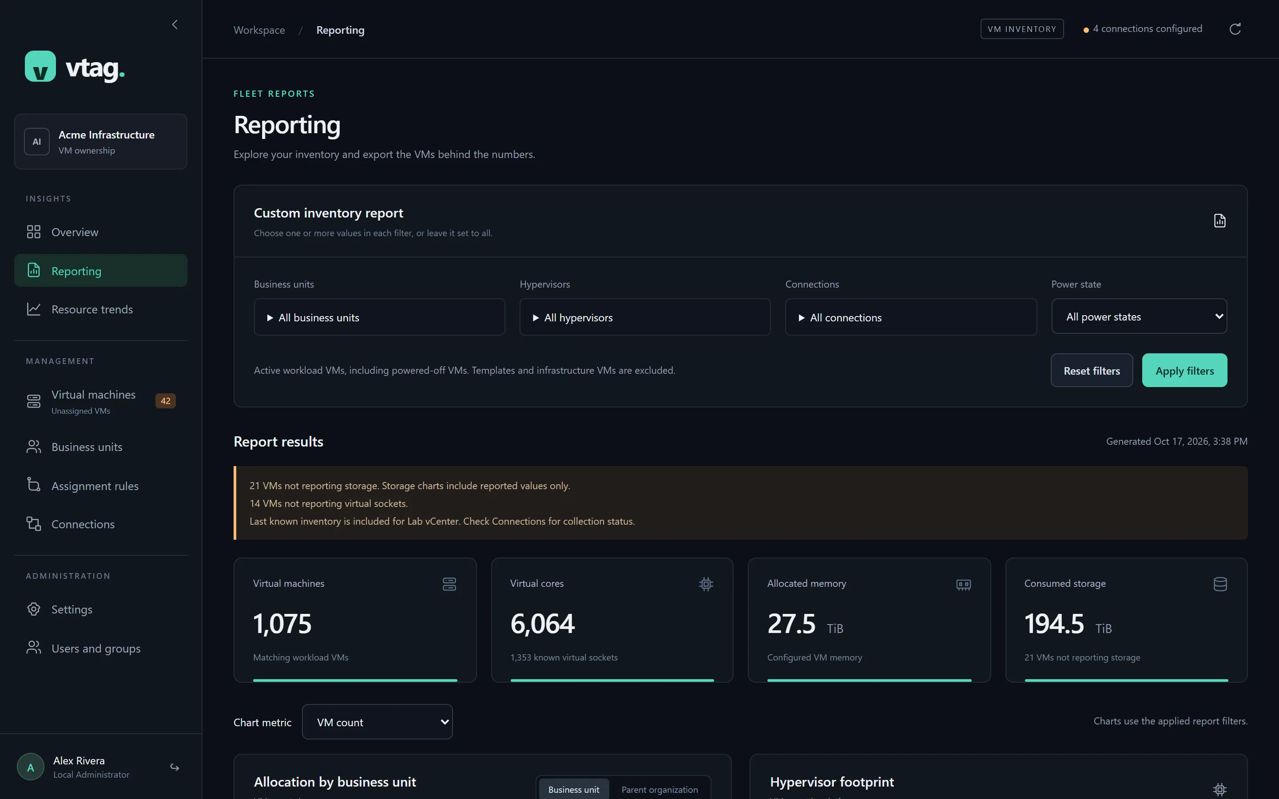Click the database icon on the Consumed storage card
1279x799 pixels.
click(x=1220, y=584)
